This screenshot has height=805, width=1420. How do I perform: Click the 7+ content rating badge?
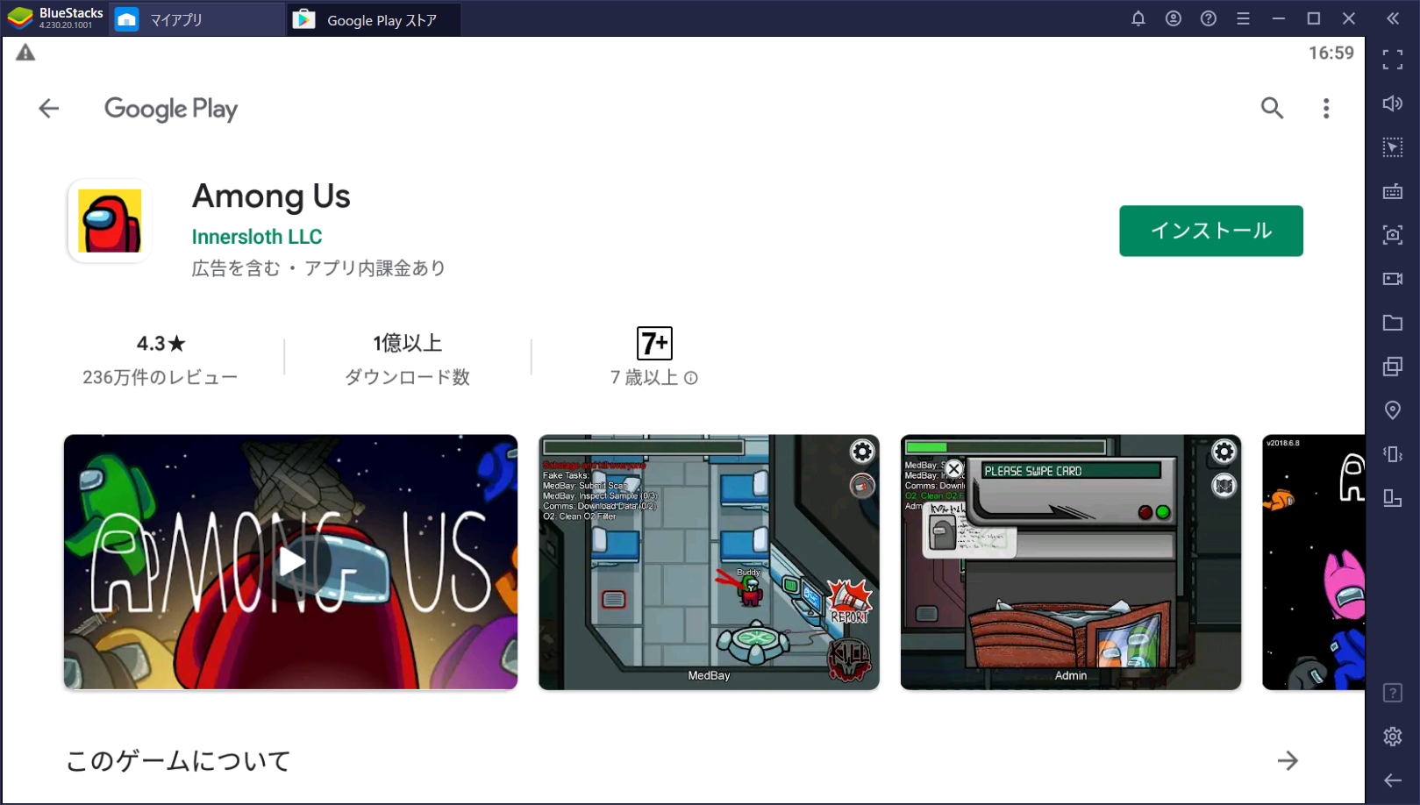click(x=654, y=343)
